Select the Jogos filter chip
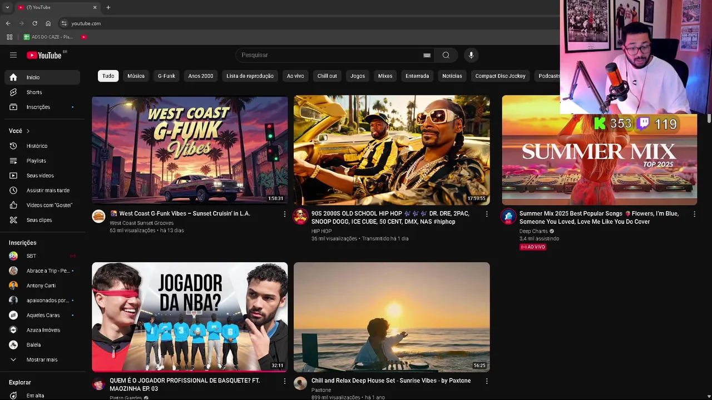 (358, 76)
